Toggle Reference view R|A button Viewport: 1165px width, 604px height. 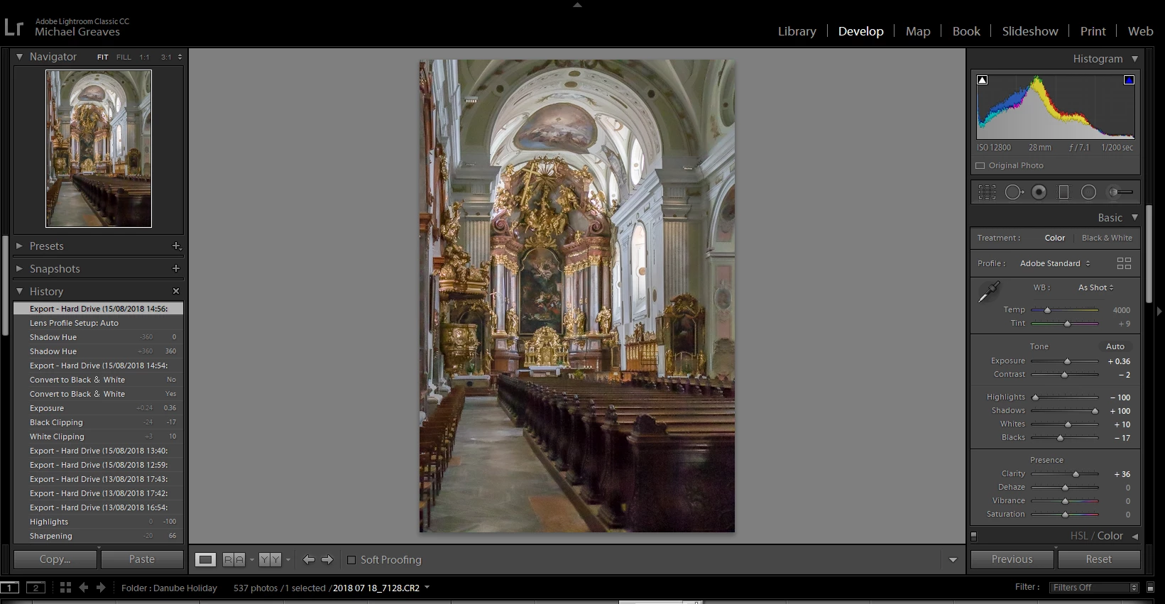(x=234, y=559)
